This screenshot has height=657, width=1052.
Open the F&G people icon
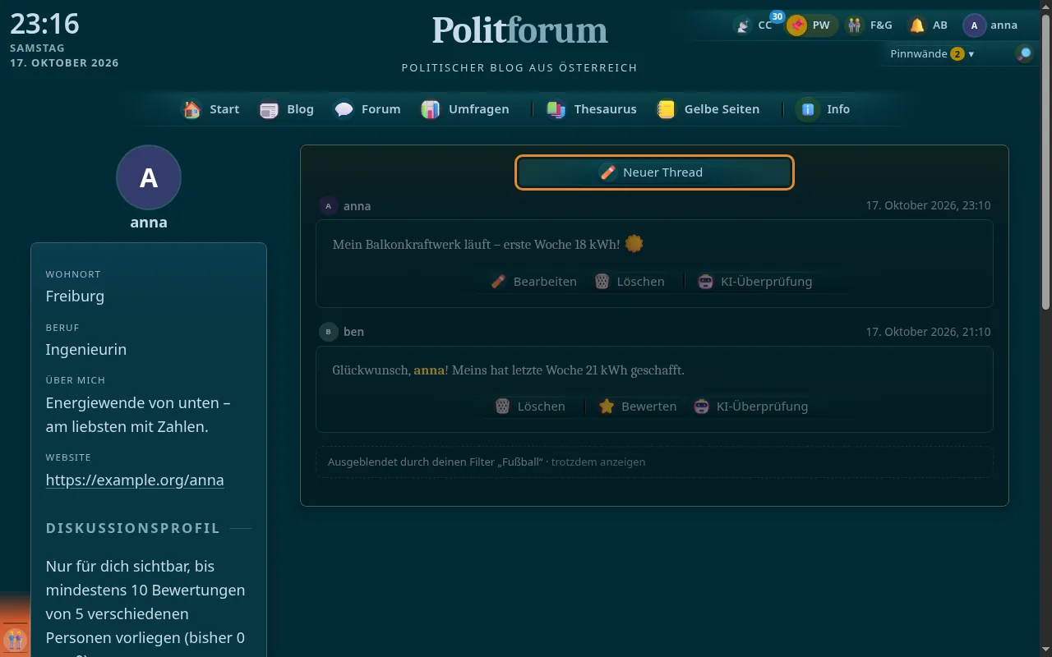[x=856, y=25]
